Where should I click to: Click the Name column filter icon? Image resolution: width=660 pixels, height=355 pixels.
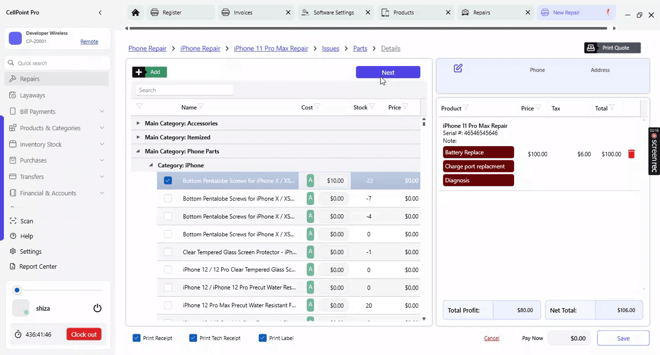(202, 107)
